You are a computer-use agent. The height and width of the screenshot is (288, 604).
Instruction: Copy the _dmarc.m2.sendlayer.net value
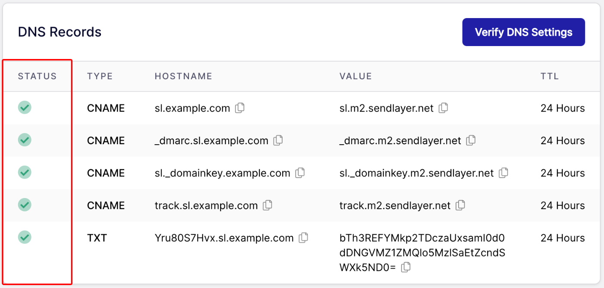[470, 140]
